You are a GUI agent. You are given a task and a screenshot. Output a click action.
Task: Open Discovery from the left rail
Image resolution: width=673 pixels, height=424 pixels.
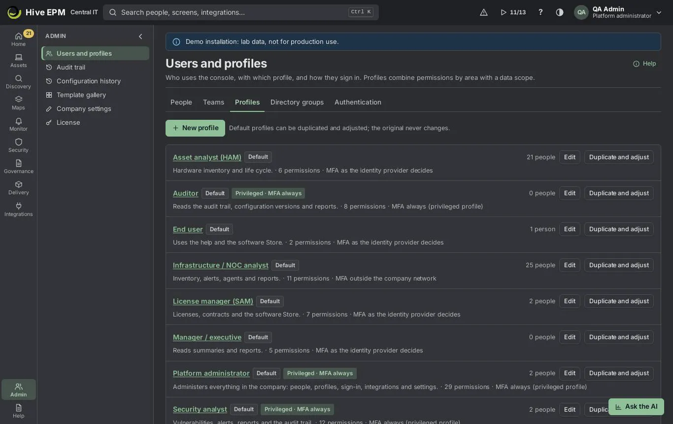pyautogui.click(x=18, y=82)
